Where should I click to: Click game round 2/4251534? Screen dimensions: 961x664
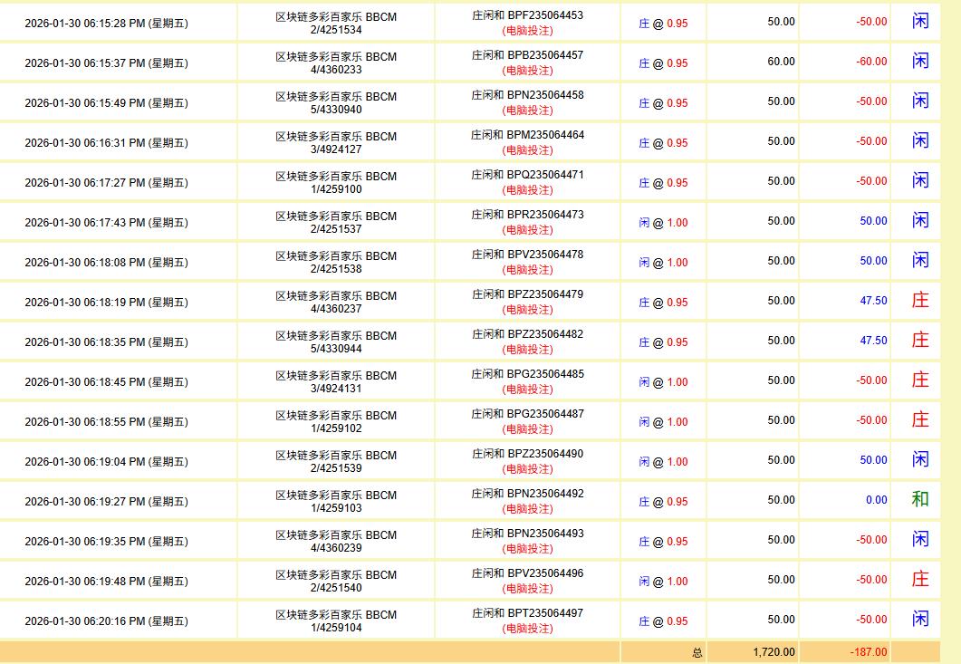336,30
